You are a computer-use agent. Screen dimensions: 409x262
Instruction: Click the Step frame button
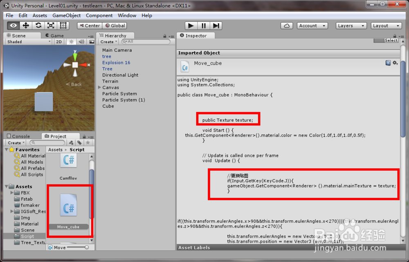point(216,26)
